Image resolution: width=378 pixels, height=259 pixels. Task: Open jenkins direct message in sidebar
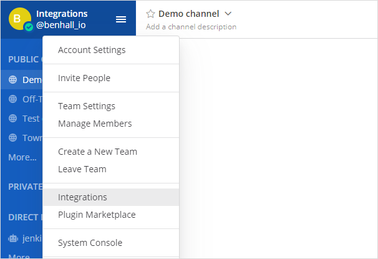[x=22, y=238]
